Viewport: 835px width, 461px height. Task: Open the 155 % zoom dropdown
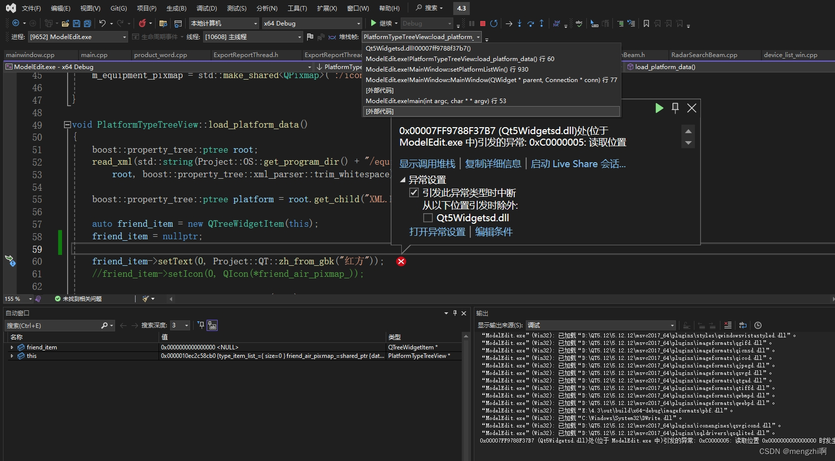pyautogui.click(x=18, y=299)
